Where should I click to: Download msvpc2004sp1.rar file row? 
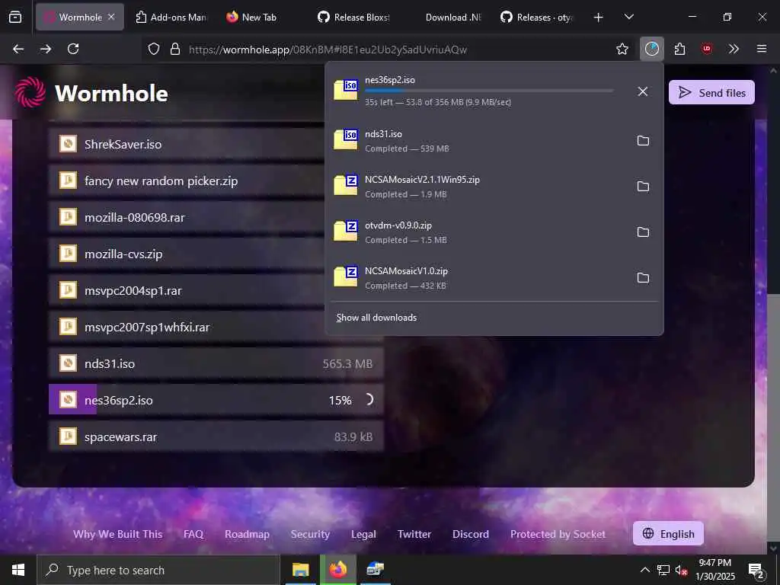point(216,290)
